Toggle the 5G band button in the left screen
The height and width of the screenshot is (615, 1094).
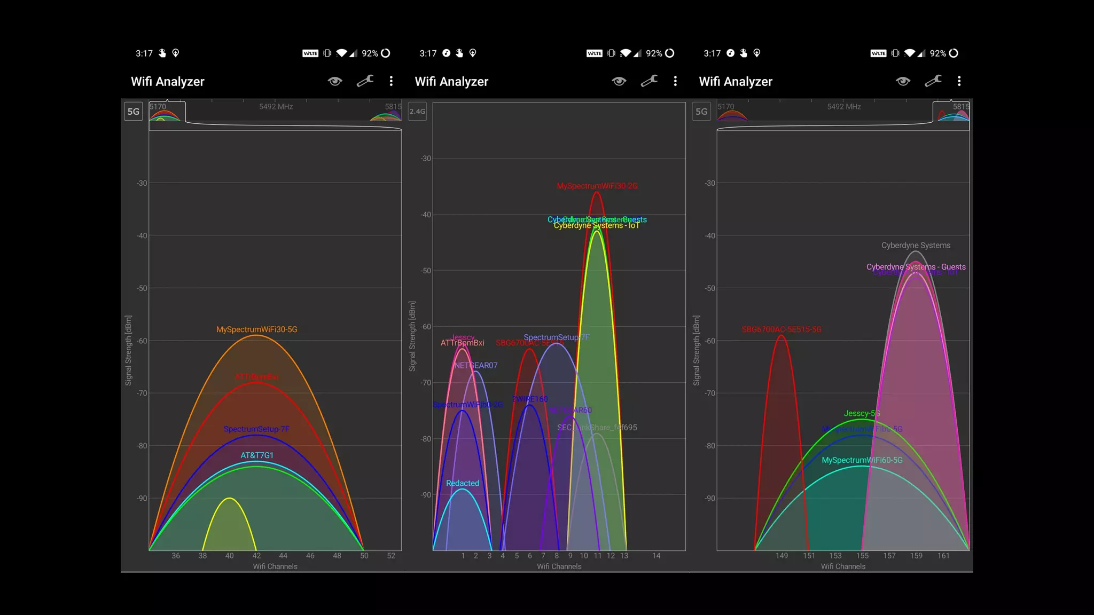[x=134, y=112]
